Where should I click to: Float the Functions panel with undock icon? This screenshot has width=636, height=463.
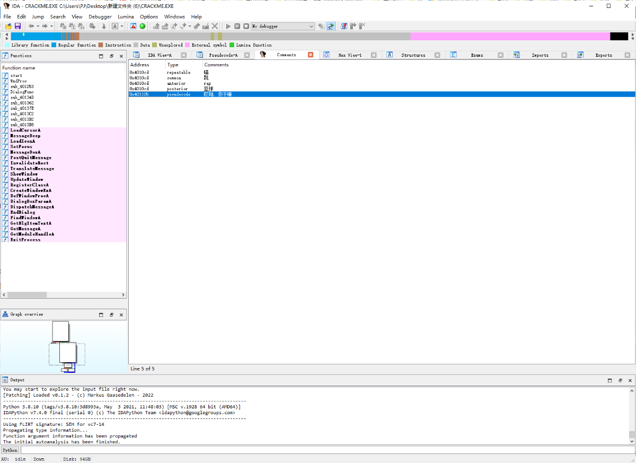[x=111, y=56]
